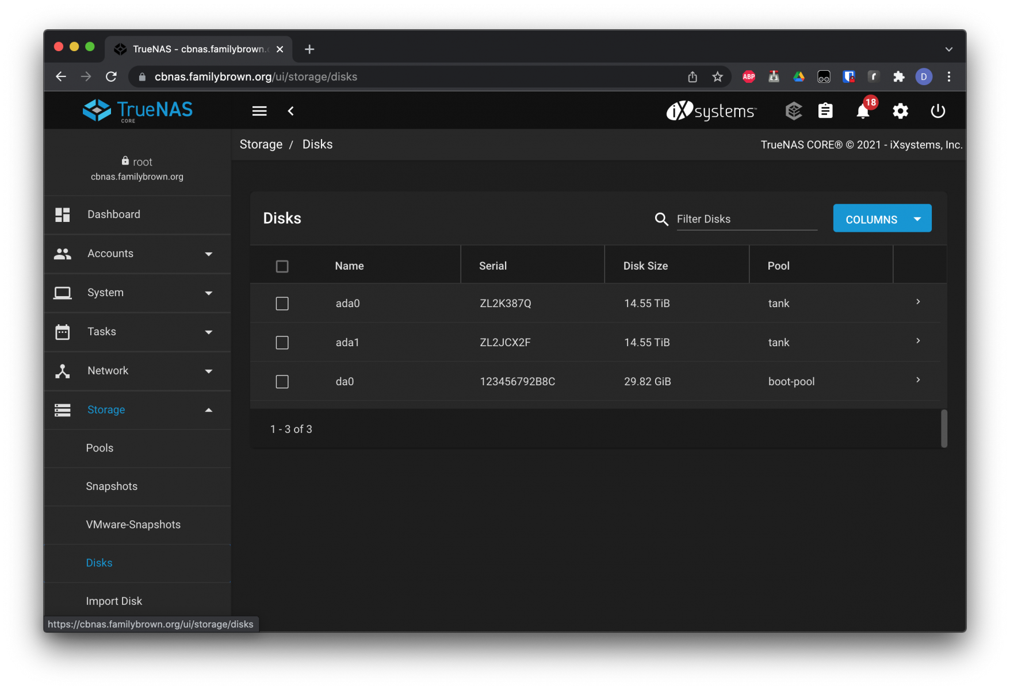
Task: Reload the page with browser refresh icon
Action: pos(112,76)
